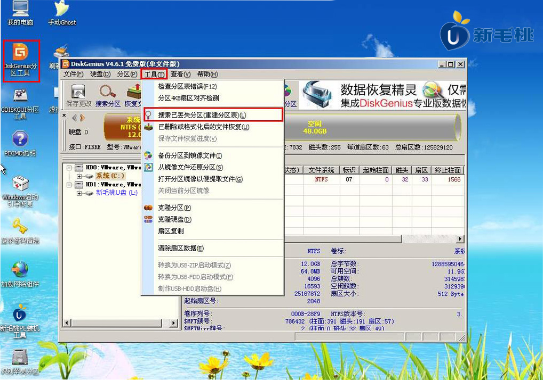
Task: Choose 克隆硬盘(D) entry
Action: click(213, 220)
